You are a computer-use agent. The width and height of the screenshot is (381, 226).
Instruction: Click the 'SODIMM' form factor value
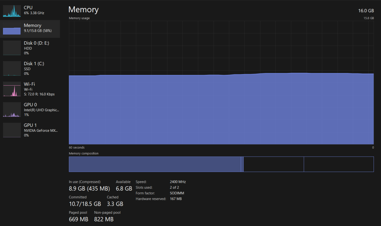pos(177,193)
